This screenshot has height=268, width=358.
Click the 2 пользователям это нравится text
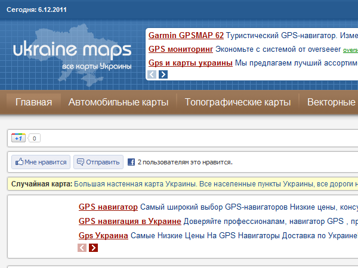pyautogui.click(x=185, y=162)
